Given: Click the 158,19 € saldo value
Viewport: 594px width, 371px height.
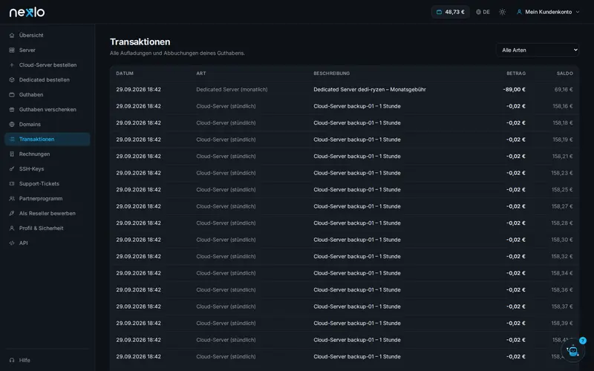Looking at the screenshot, I should pyautogui.click(x=563, y=139).
